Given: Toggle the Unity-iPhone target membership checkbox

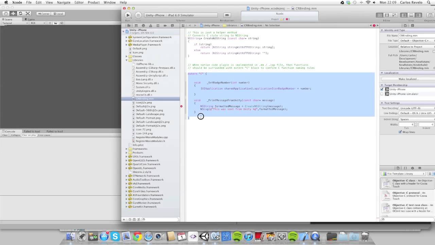Looking at the screenshot, I should [x=382, y=89].
